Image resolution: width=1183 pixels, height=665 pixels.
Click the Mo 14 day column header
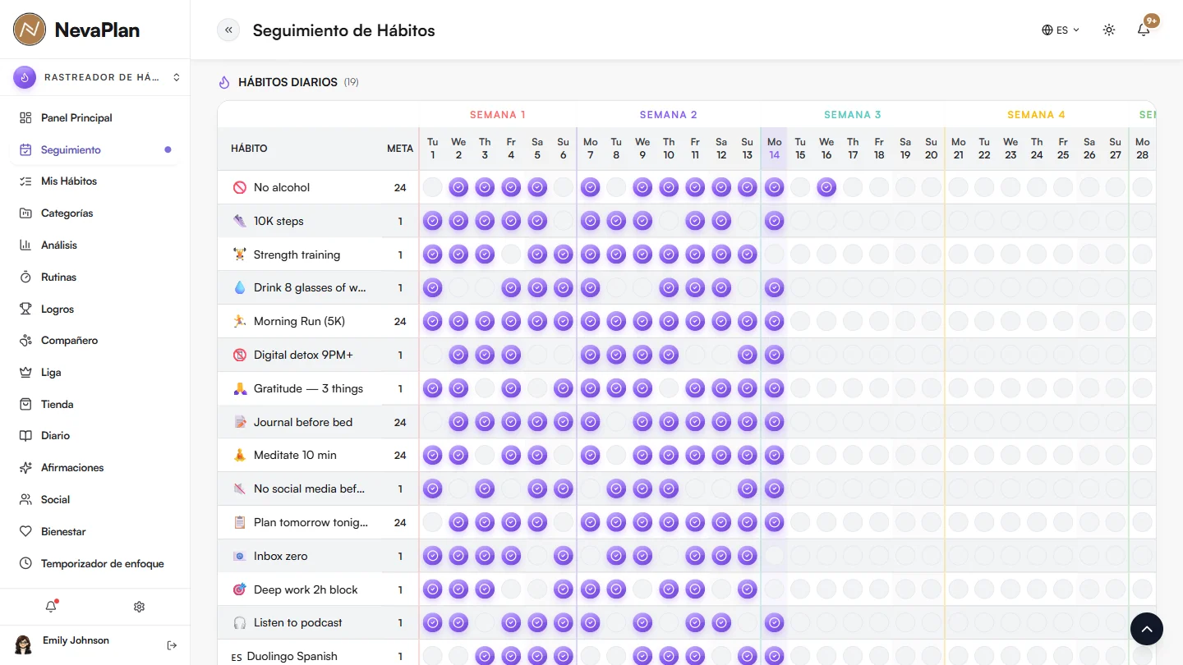coord(774,149)
